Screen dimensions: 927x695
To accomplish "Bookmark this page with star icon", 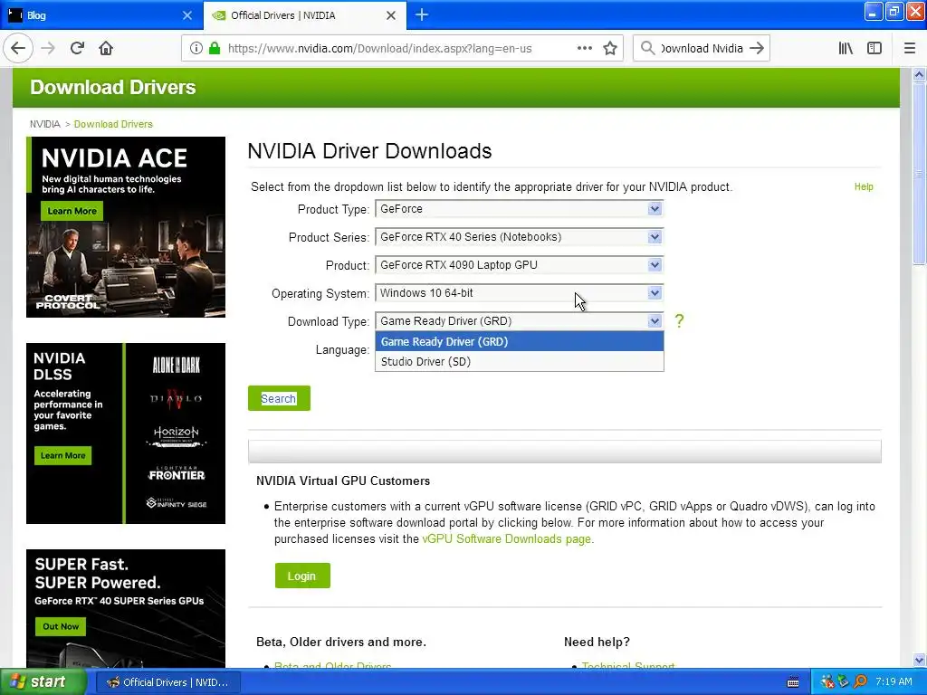I will point(610,49).
